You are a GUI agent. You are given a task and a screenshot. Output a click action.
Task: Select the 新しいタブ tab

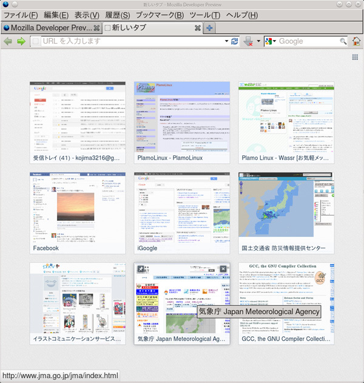coord(153,28)
